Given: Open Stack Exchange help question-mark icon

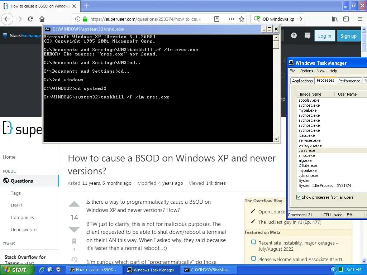Looking at the screenshot, I should [x=294, y=35].
